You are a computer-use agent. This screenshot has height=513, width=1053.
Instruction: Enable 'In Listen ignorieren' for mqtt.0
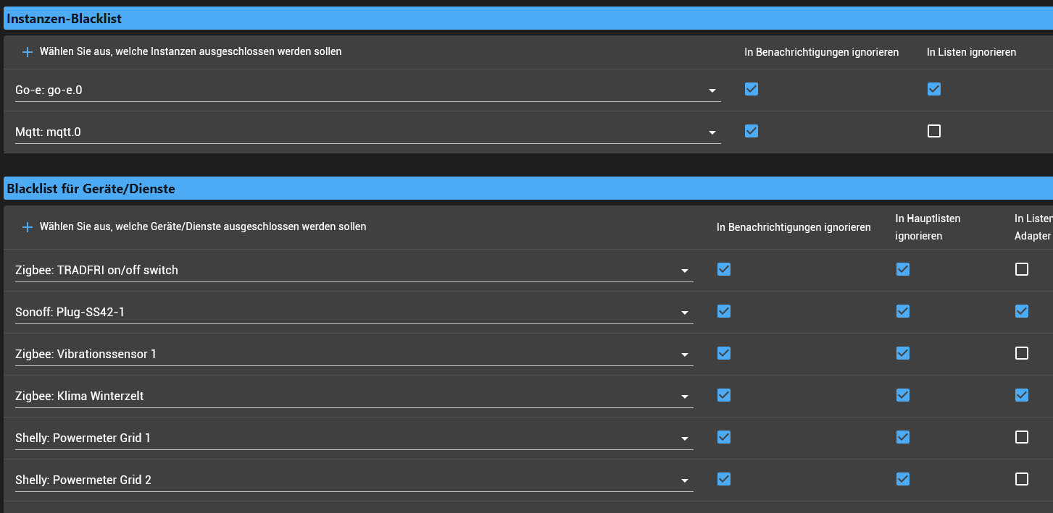pyautogui.click(x=934, y=131)
